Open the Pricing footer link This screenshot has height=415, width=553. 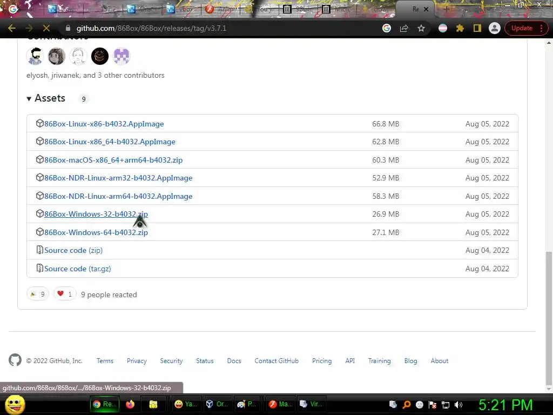coord(322,361)
